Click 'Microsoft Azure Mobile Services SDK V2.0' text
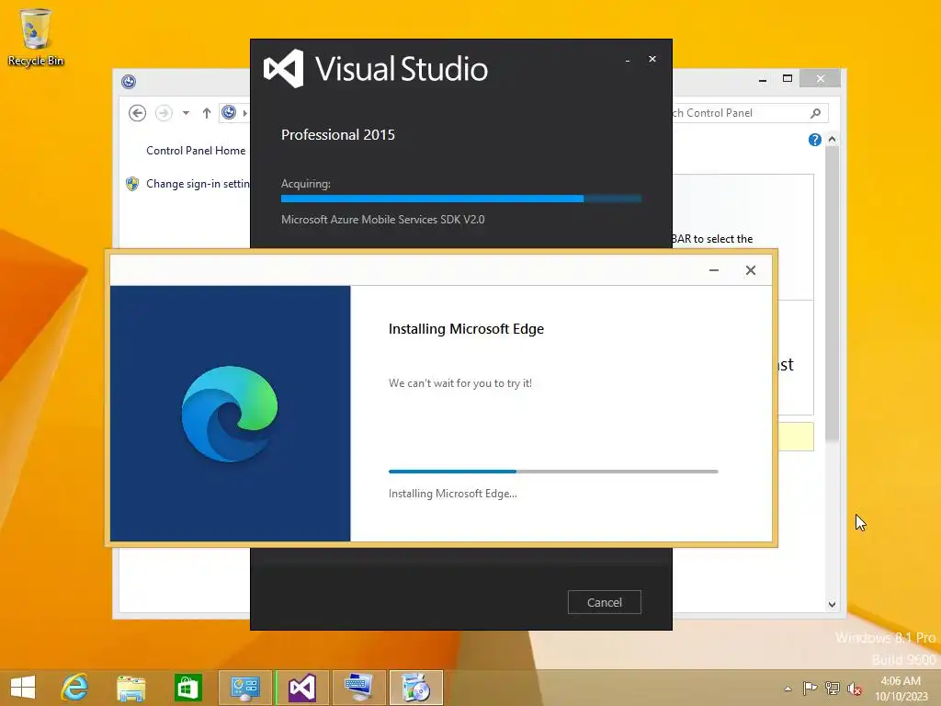Screen dimensions: 941x706 click(x=383, y=220)
